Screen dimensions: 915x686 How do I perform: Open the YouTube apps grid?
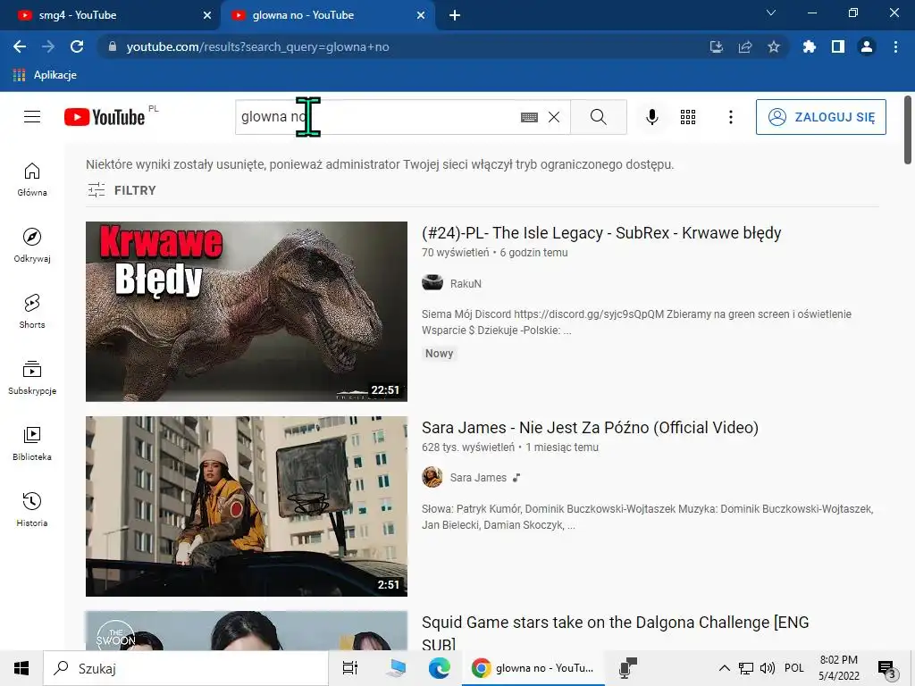click(x=688, y=117)
